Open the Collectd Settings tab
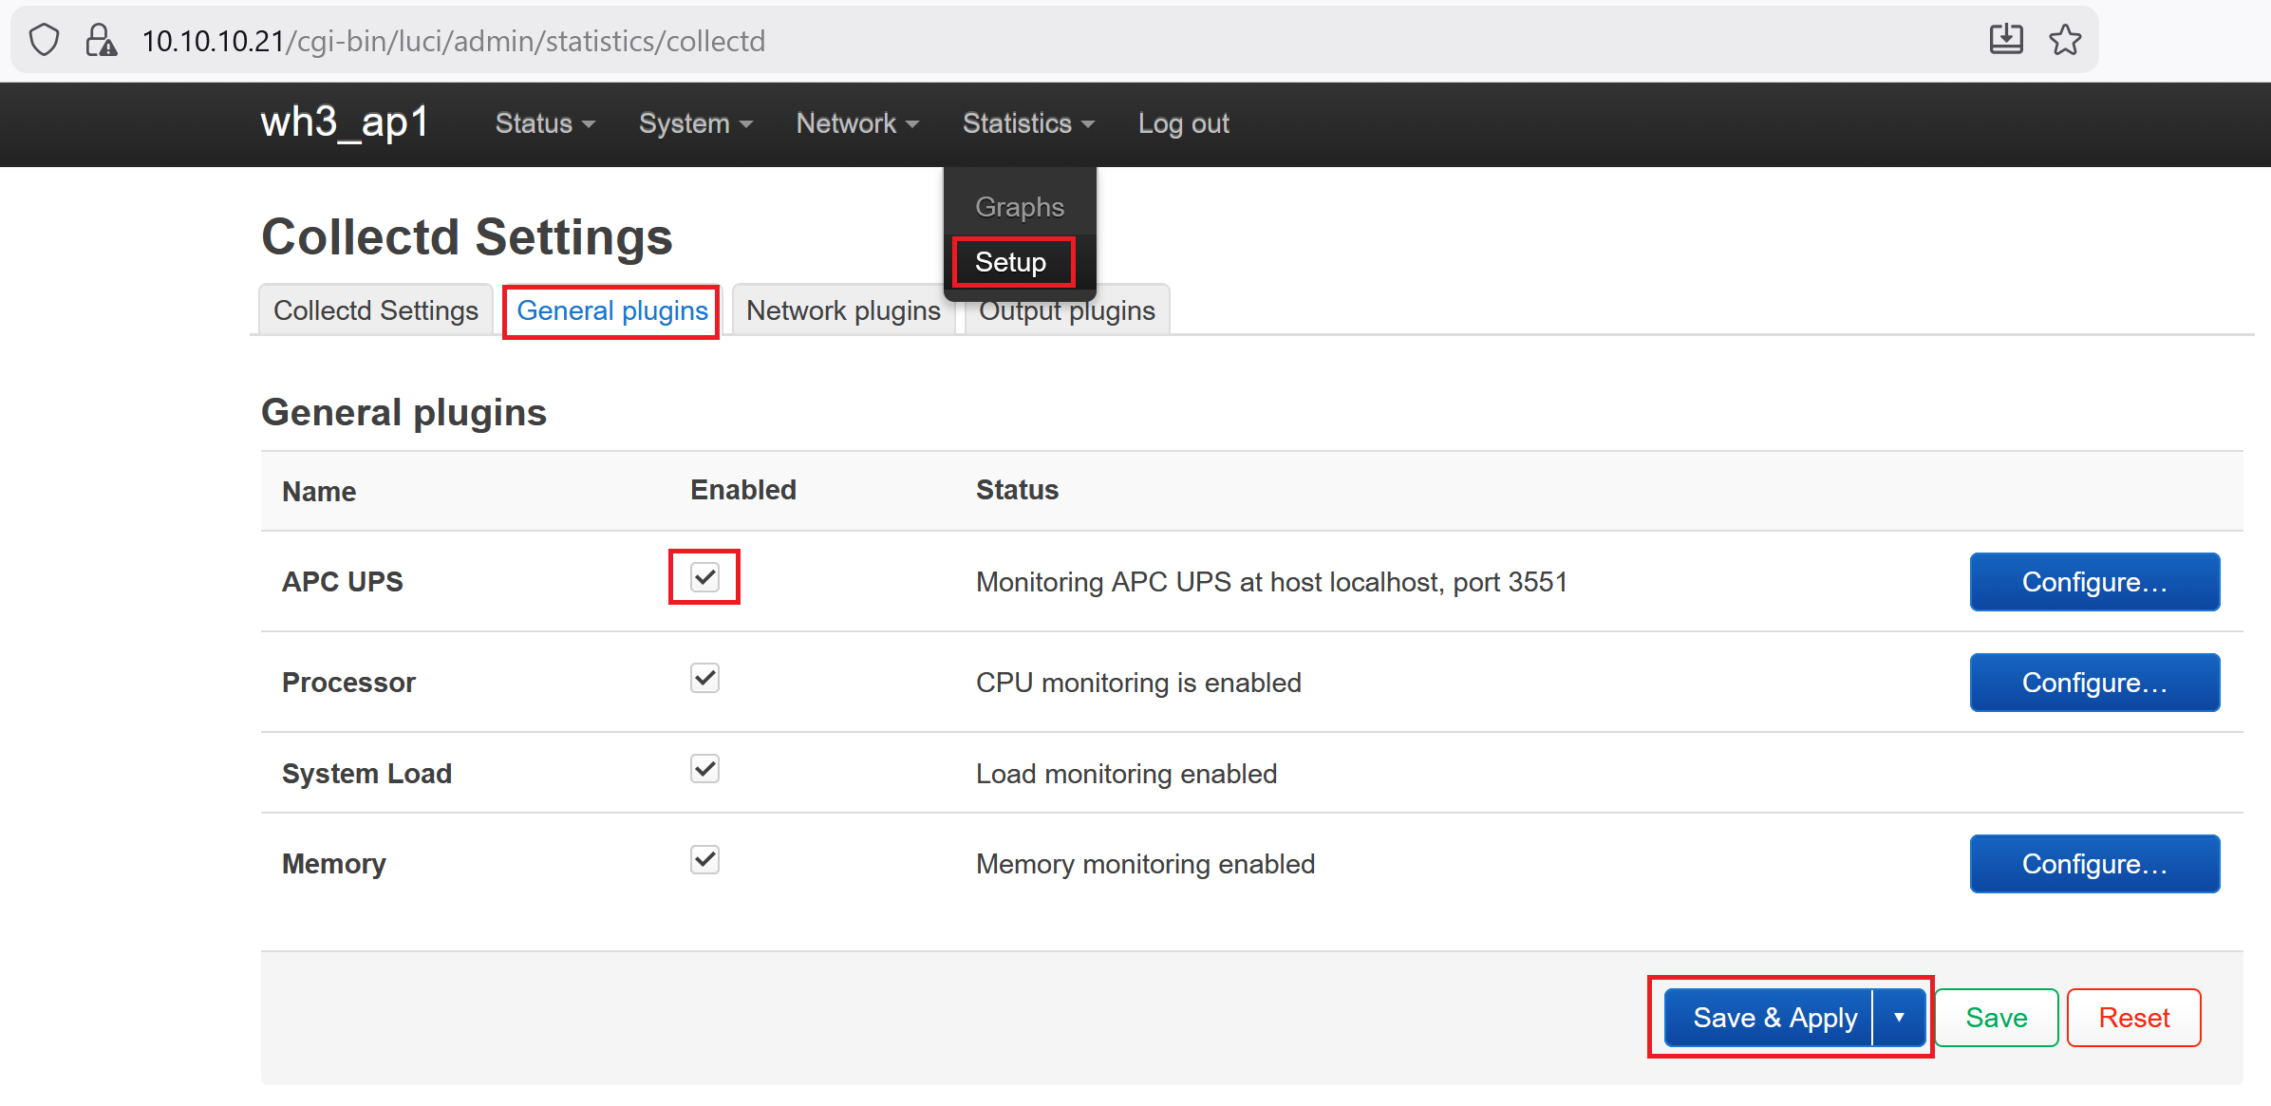 pyautogui.click(x=375, y=310)
